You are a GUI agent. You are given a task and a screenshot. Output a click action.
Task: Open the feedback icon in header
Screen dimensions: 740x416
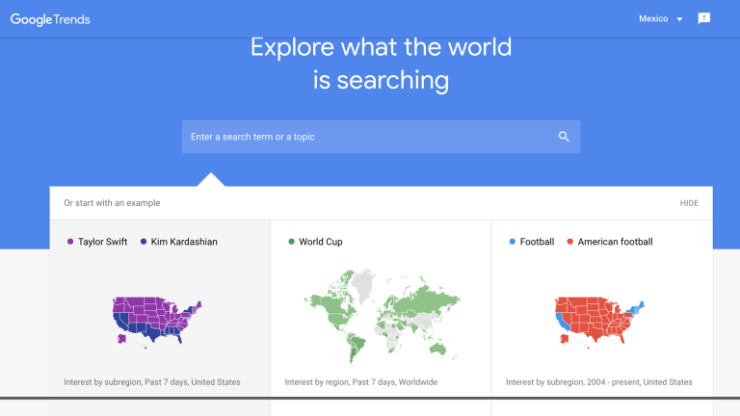pyautogui.click(x=704, y=18)
